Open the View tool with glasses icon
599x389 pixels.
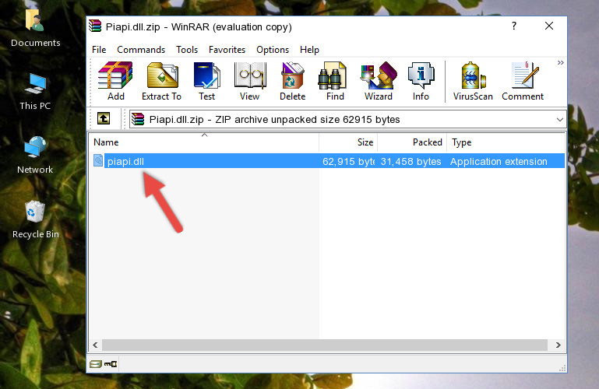(250, 81)
